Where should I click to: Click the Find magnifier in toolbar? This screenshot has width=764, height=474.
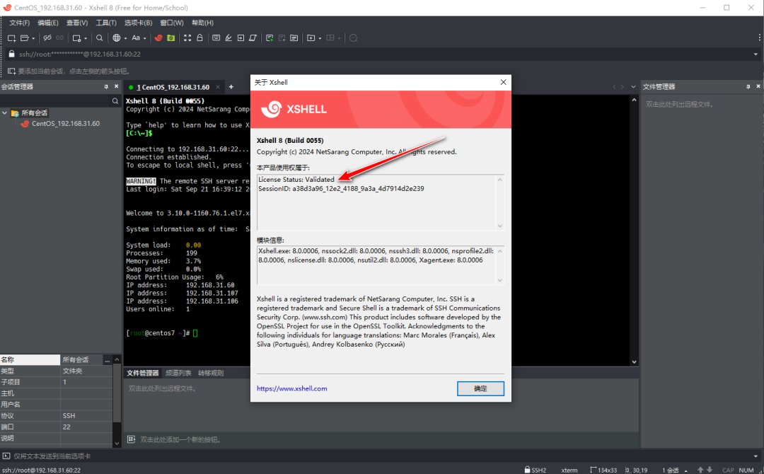tap(100, 38)
